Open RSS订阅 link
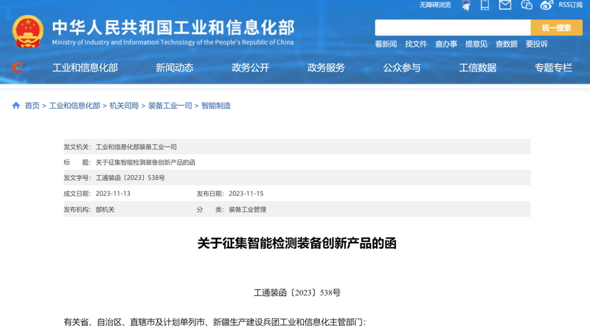The width and height of the screenshot is (590, 332). pyautogui.click(x=570, y=5)
